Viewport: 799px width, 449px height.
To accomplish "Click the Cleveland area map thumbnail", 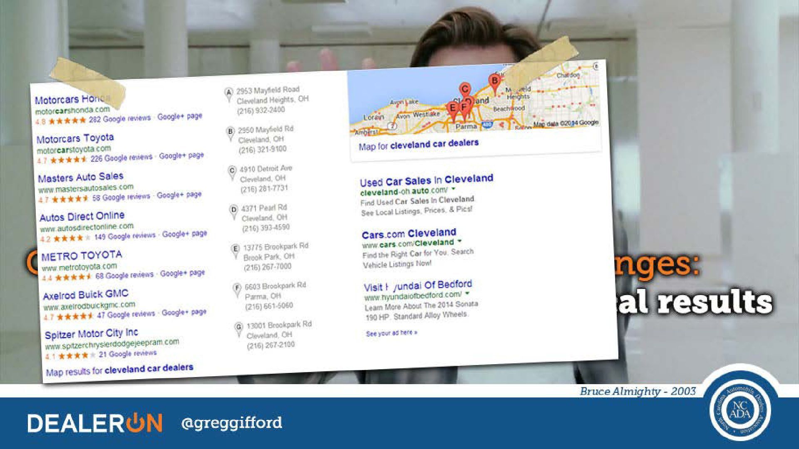I will [474, 98].
